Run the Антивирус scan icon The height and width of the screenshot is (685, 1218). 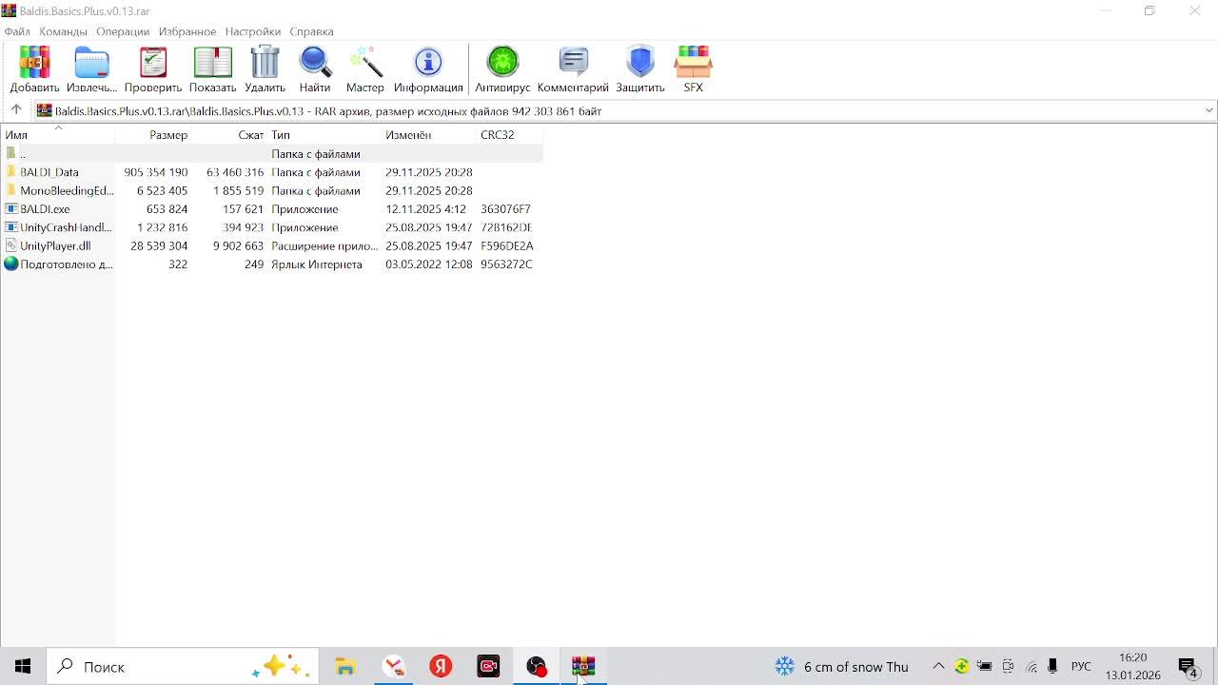(x=502, y=69)
